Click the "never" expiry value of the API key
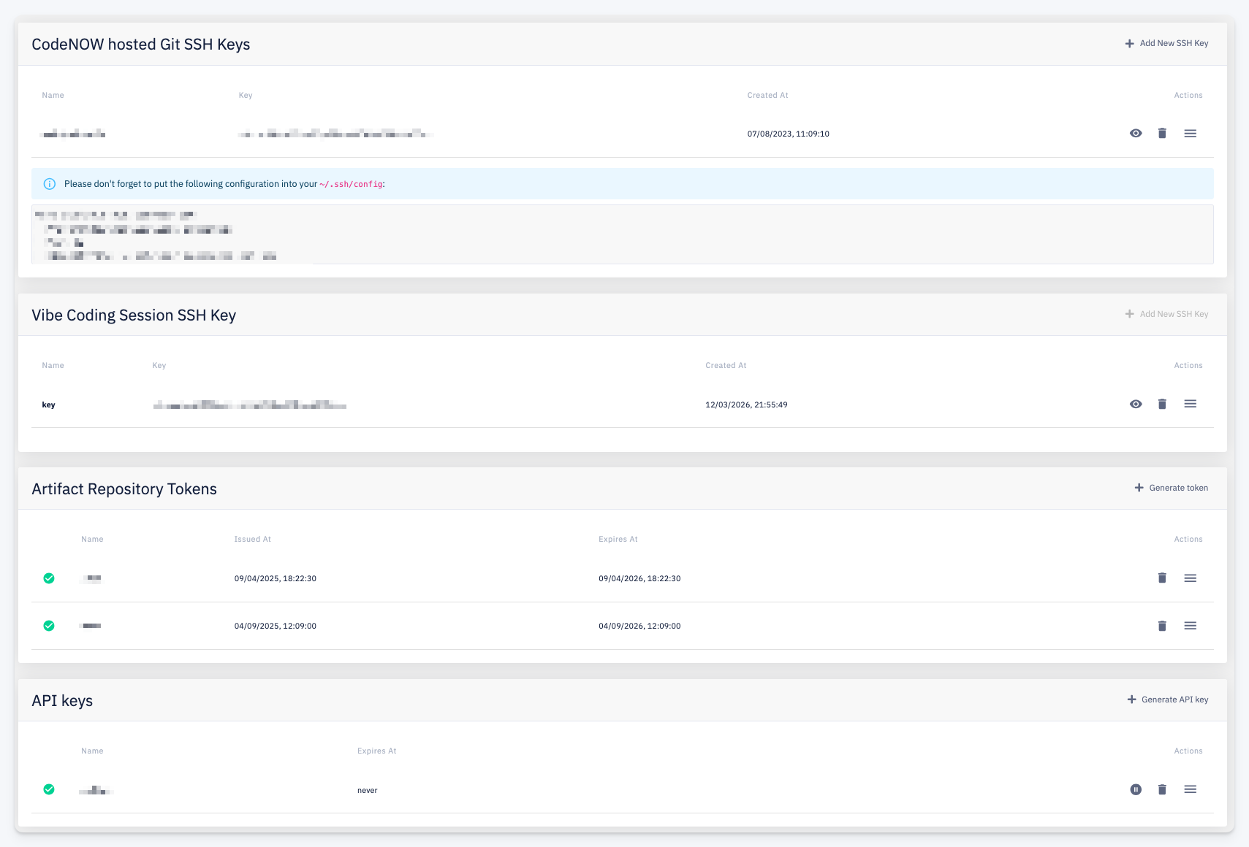The width and height of the screenshot is (1249, 847). 368,790
